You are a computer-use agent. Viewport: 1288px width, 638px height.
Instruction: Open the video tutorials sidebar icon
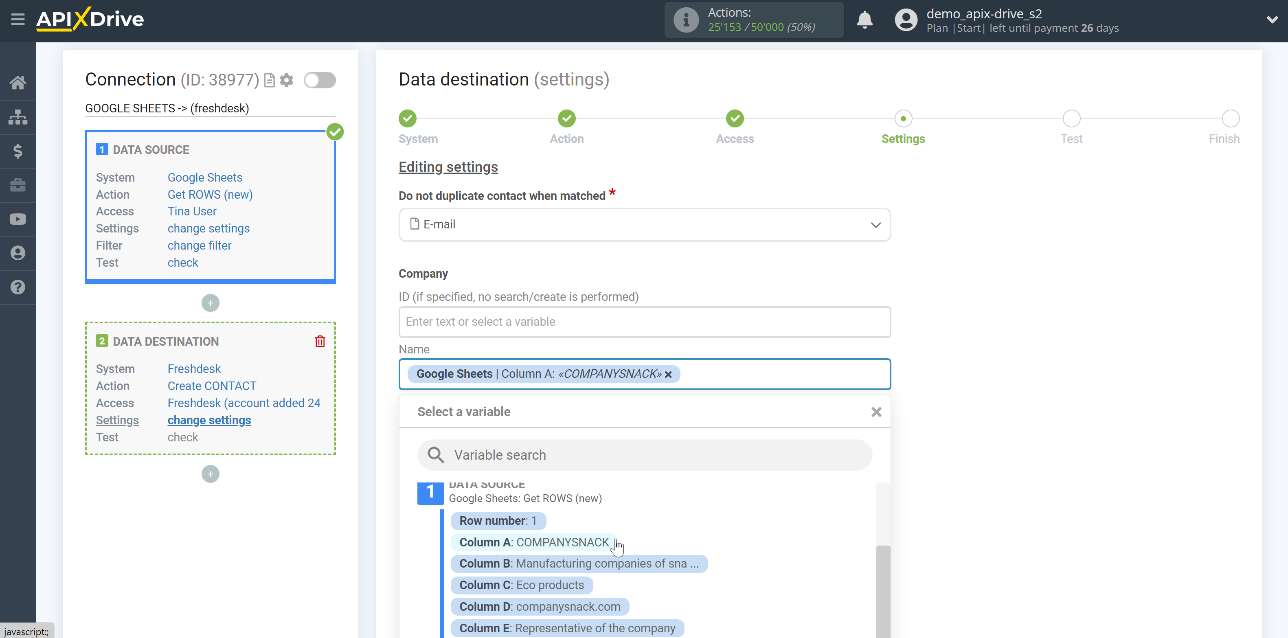click(18, 219)
